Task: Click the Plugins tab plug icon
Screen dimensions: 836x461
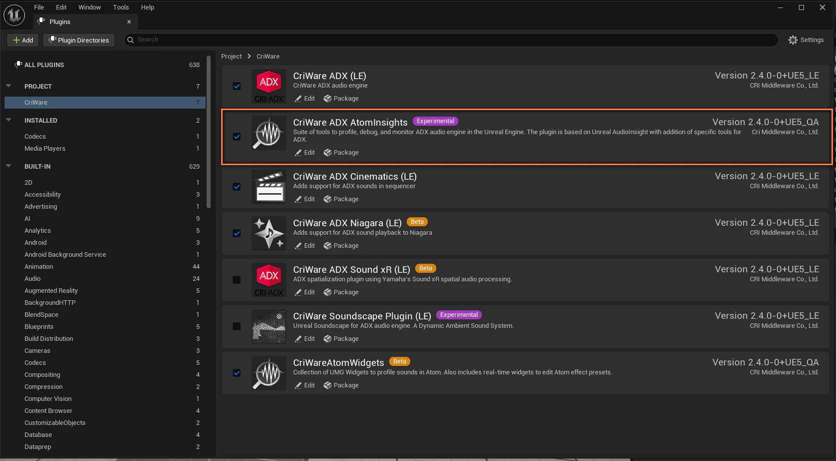Action: 42,21
